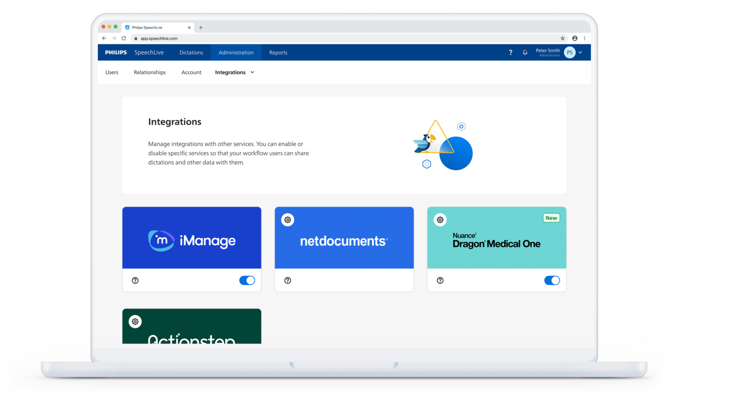Screen dimensions: 744x405
Task: Click the netdocuments integration banner
Action: click(344, 238)
